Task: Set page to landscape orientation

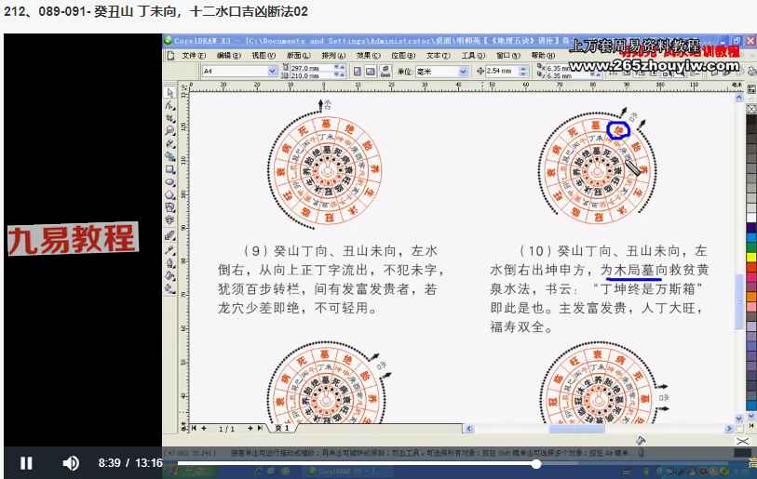Action: [x=371, y=72]
